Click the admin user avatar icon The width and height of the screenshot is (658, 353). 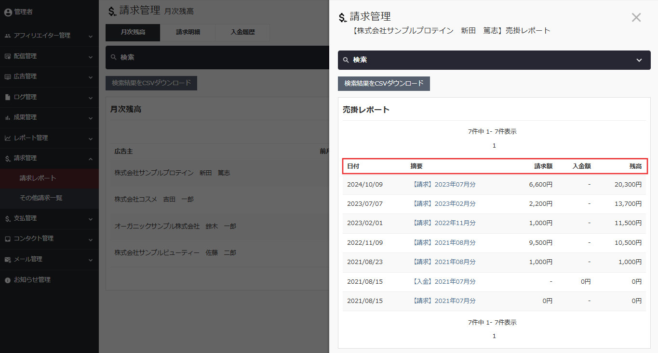click(x=8, y=12)
